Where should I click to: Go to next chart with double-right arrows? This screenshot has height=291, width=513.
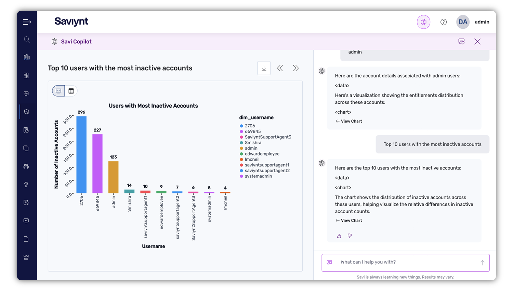point(296,68)
